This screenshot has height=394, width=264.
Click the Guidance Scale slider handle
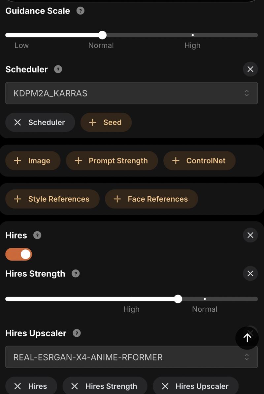click(103, 35)
